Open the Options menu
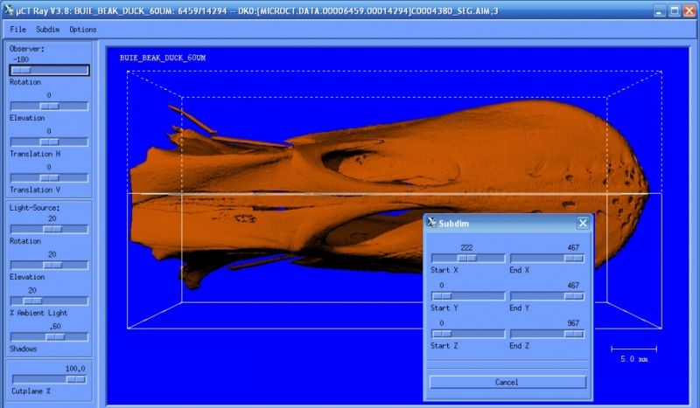 click(x=82, y=30)
